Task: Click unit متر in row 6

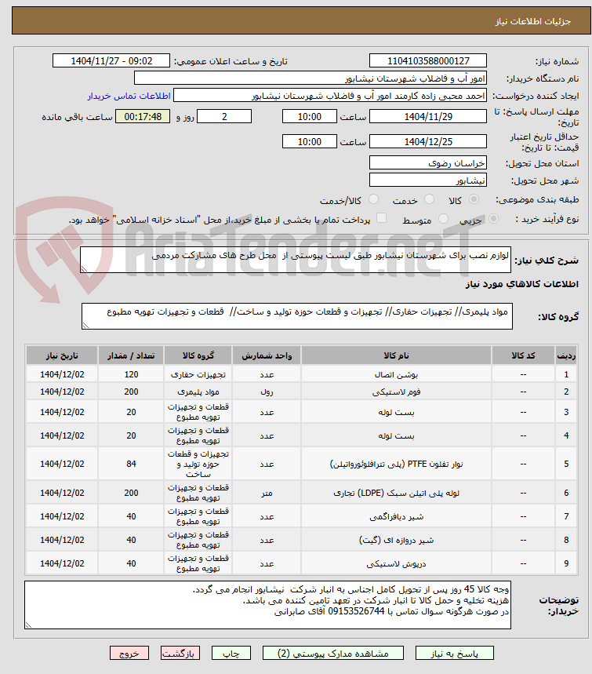Action: point(267,493)
